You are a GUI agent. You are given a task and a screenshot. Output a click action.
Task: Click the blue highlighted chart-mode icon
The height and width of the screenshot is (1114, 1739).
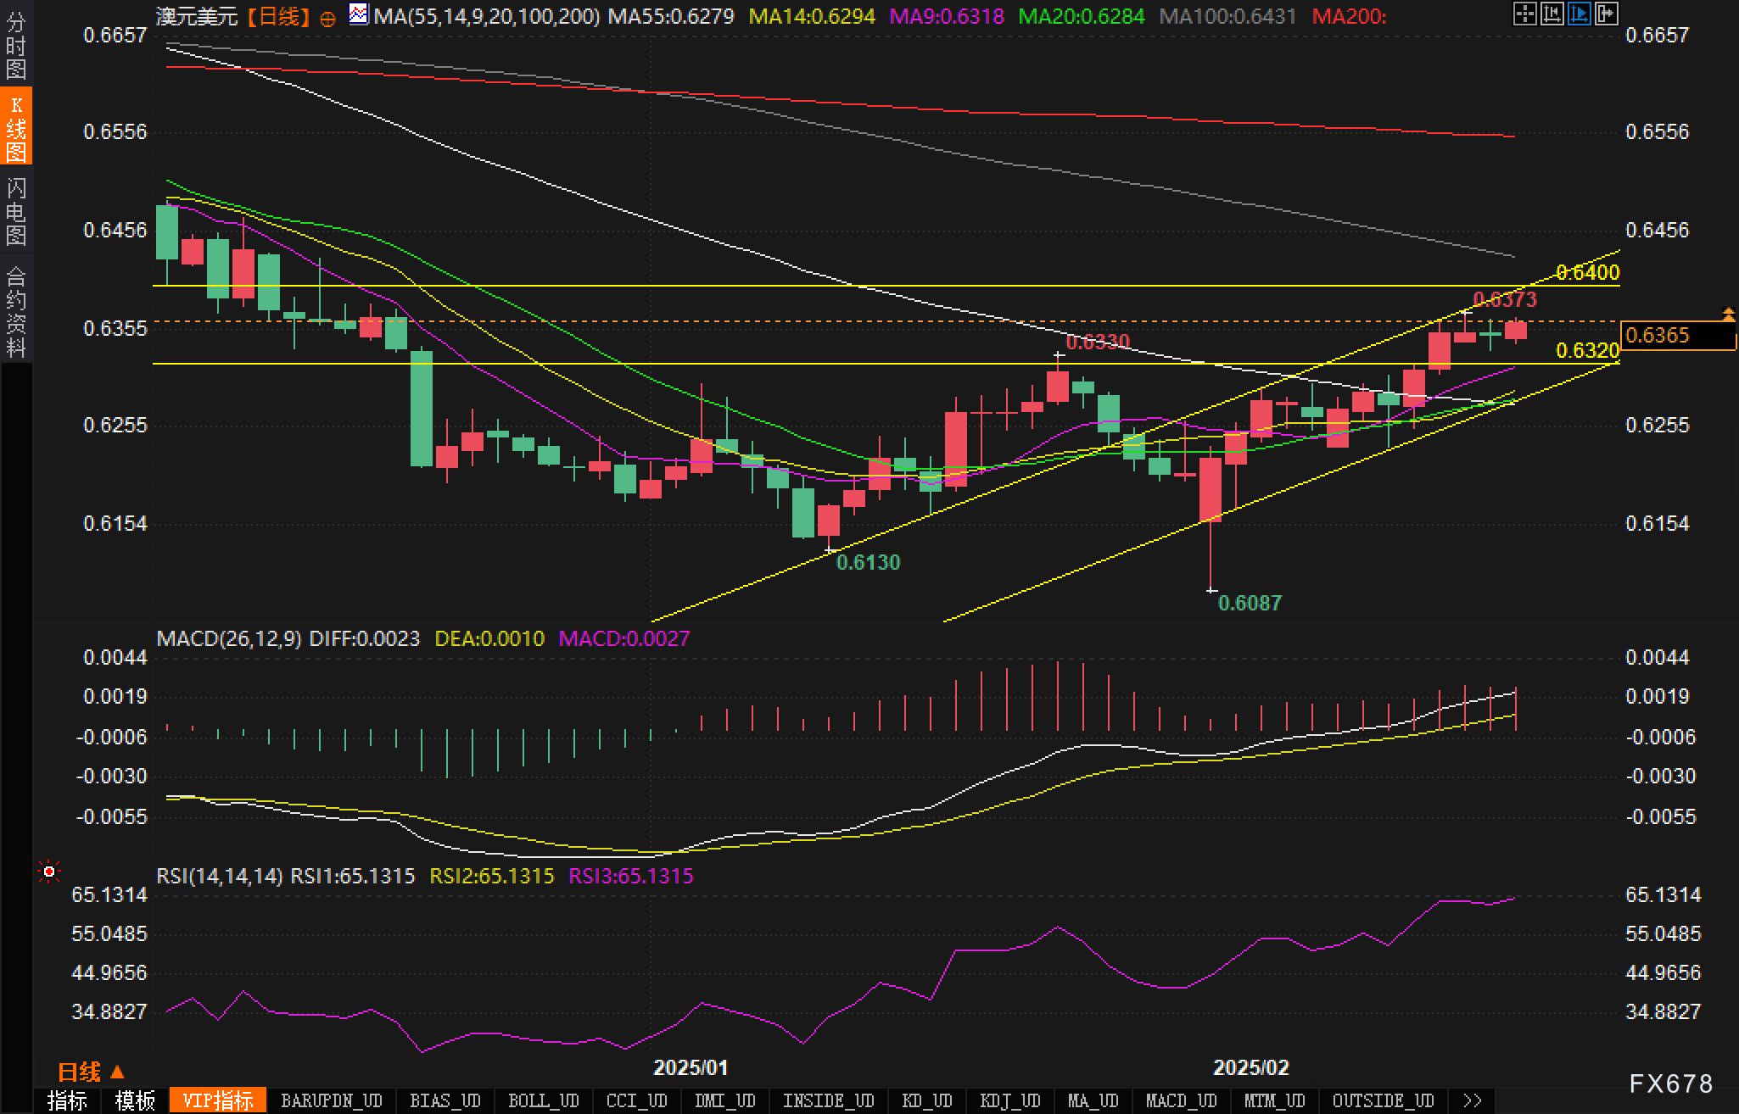1579,14
